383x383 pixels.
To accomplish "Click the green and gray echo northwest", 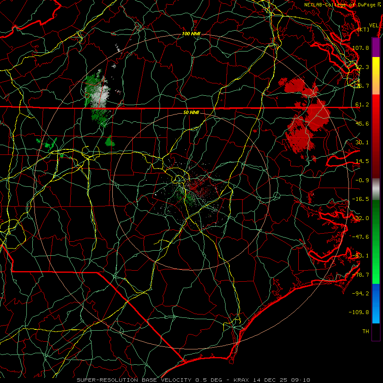I will coord(98,98).
